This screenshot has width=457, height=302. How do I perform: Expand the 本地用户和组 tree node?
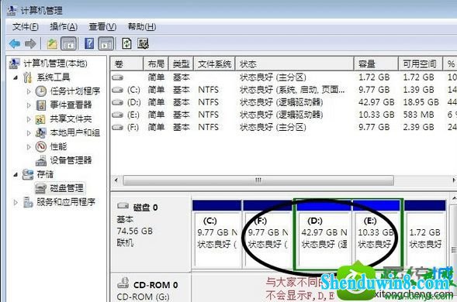click(x=29, y=133)
